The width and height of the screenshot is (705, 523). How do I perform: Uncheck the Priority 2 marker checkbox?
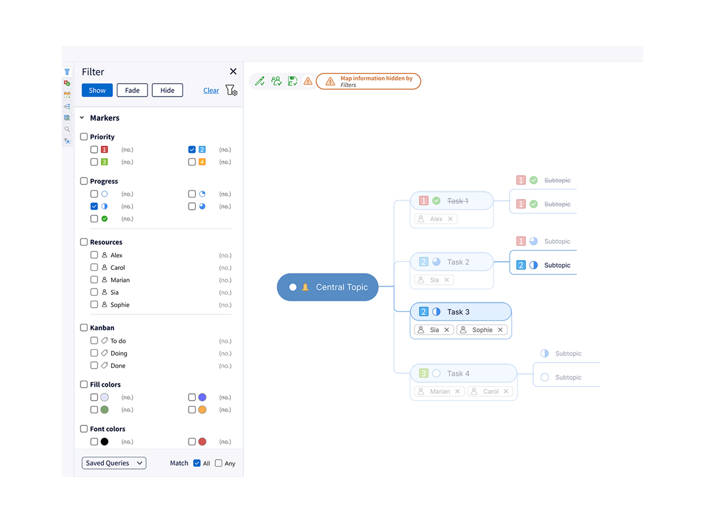(x=192, y=150)
